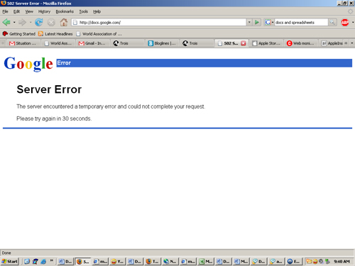Click the Latest Headlines RSS icon
The image size is (355, 266).
(40, 34)
